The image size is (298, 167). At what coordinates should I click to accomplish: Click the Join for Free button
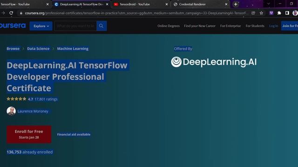tap(290, 26)
